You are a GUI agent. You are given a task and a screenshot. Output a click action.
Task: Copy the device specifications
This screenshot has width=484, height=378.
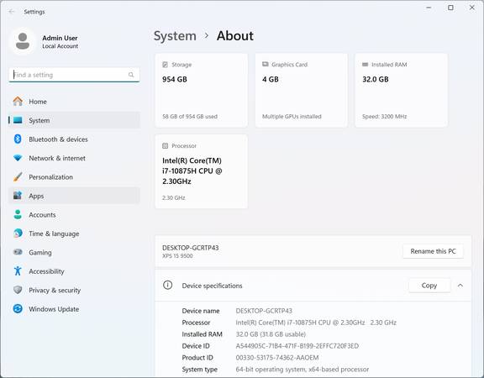(429, 286)
